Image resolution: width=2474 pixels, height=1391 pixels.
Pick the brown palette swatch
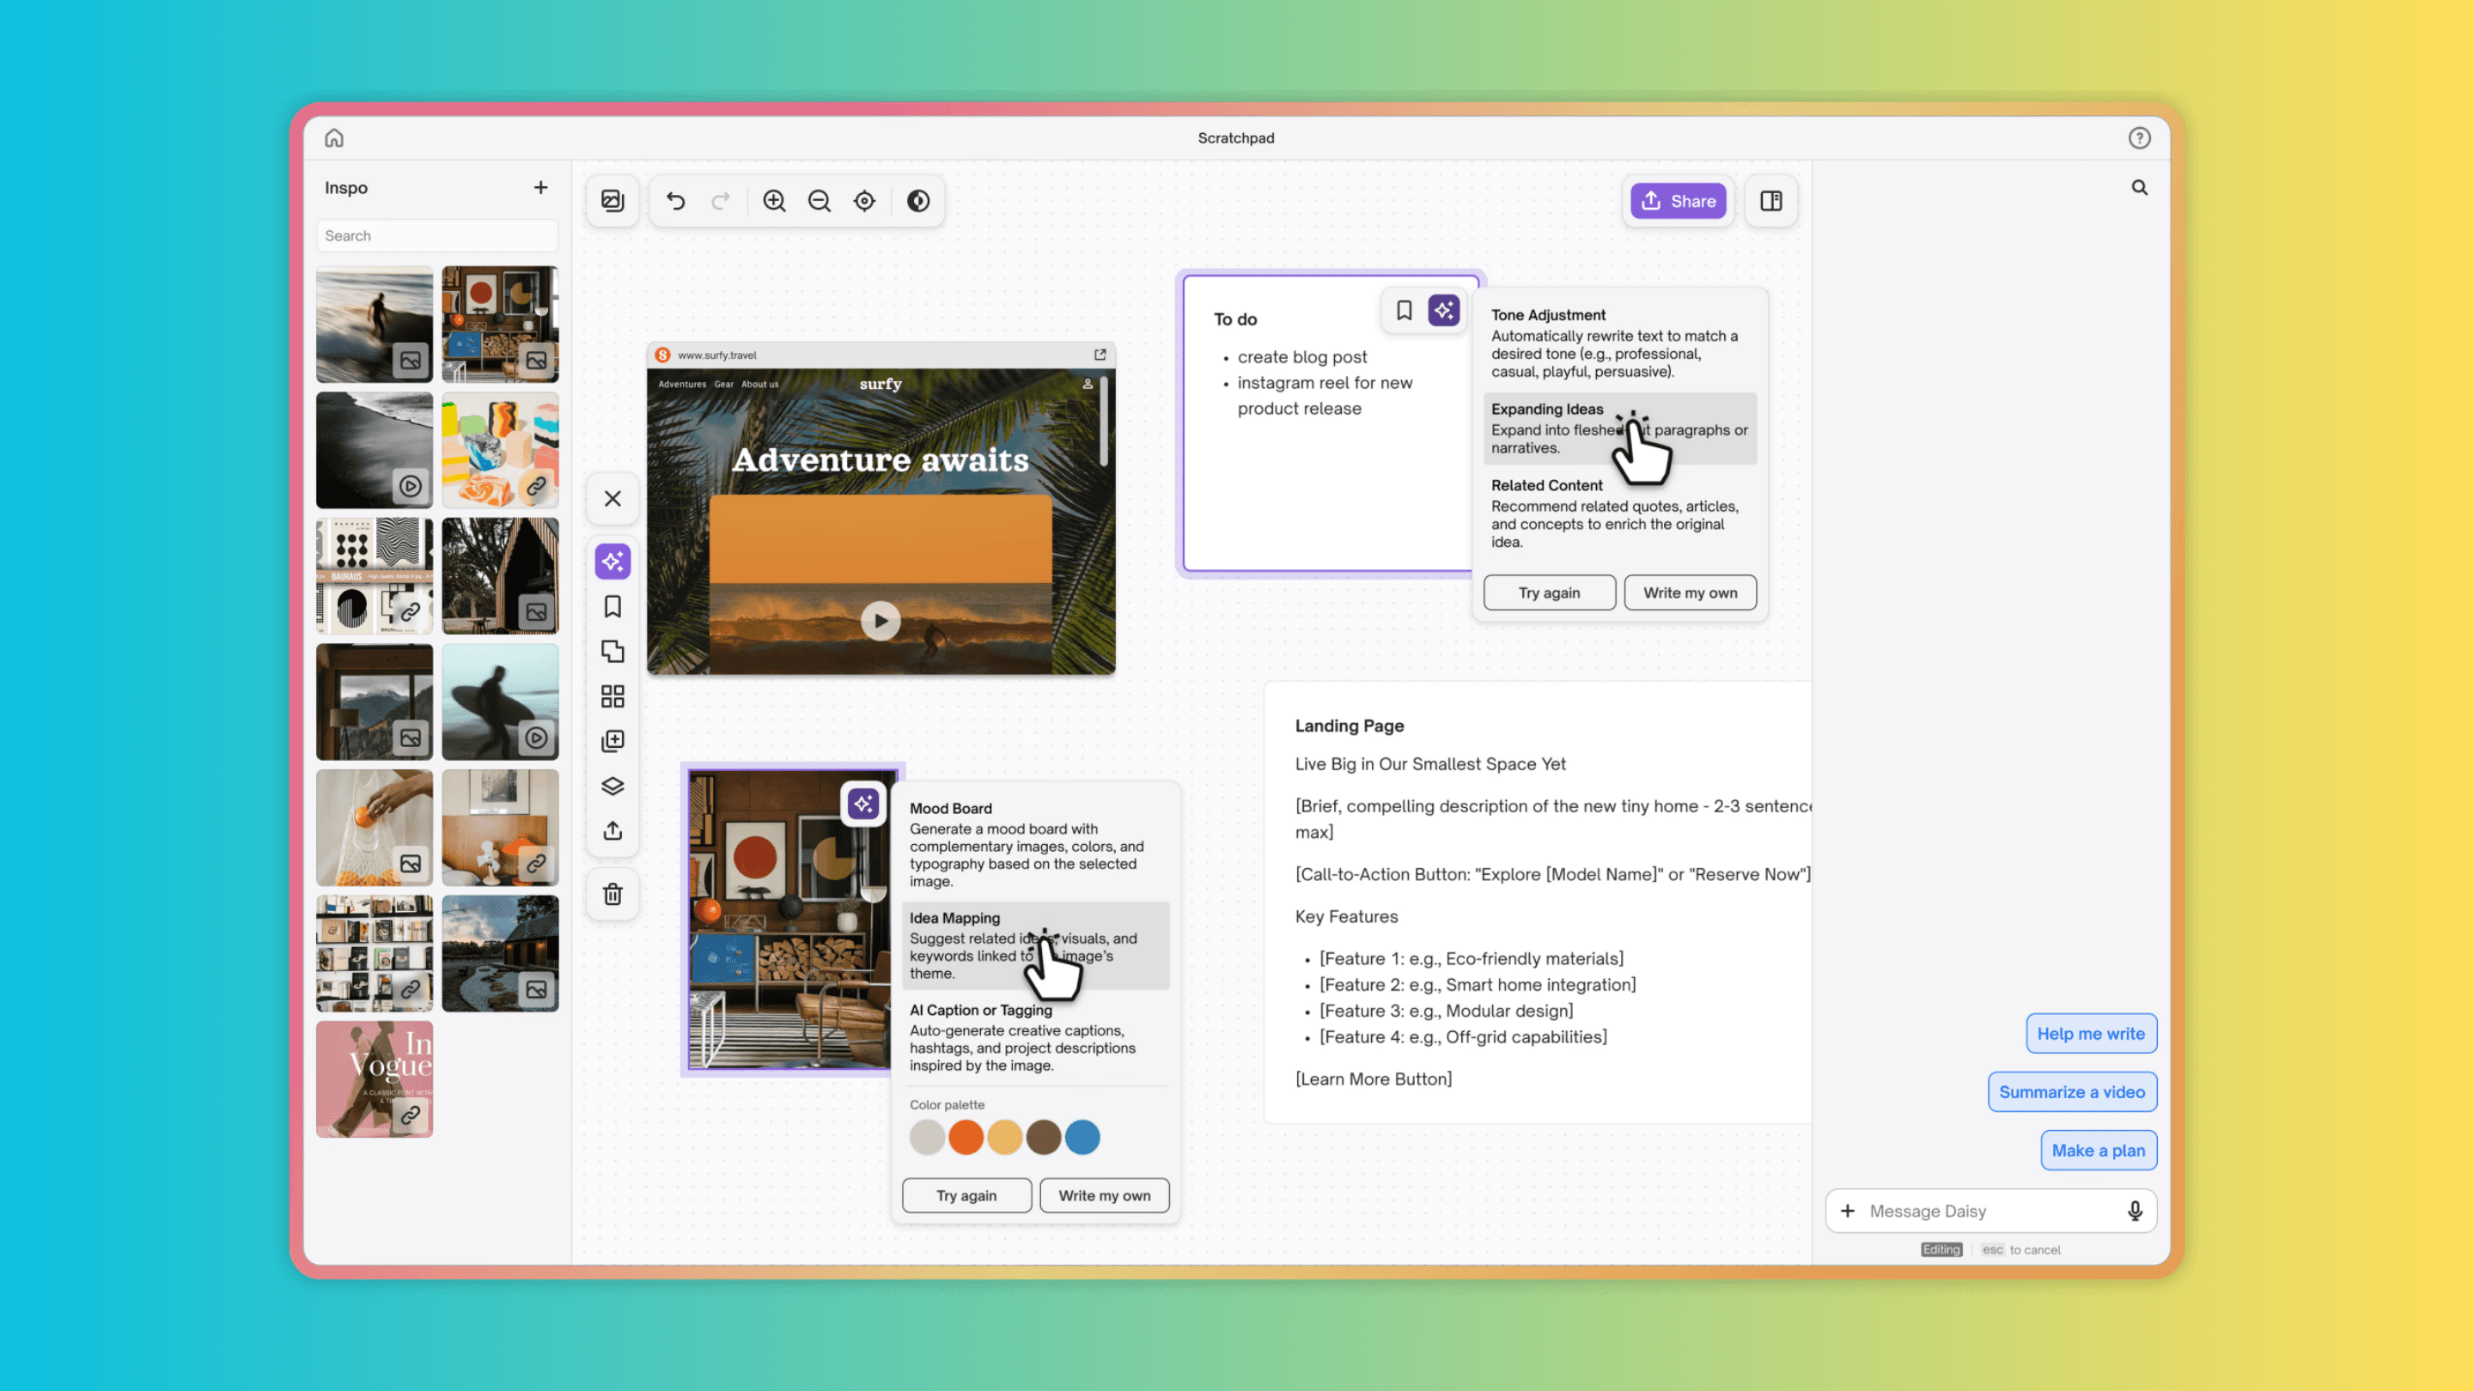click(x=1043, y=1138)
